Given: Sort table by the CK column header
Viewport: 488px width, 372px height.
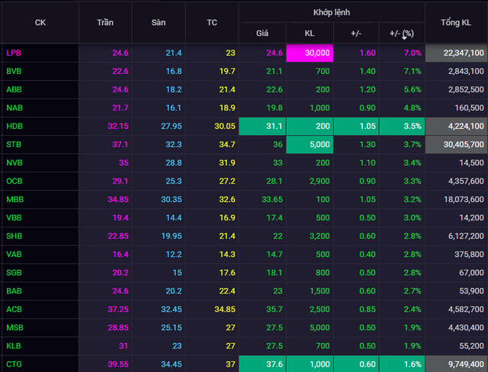Looking at the screenshot, I should pos(40,22).
